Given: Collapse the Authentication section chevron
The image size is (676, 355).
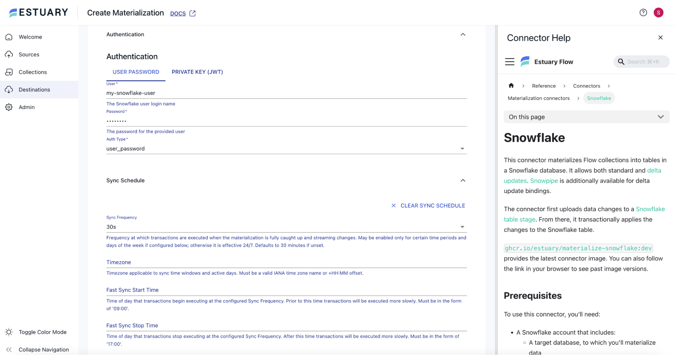Looking at the screenshot, I should [463, 34].
